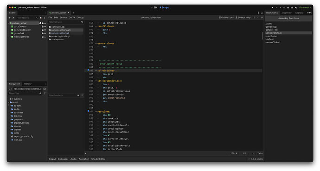Viewport: 320px width, 171px height.
Task: Click the Filter Files search field
Action: click(25, 93)
